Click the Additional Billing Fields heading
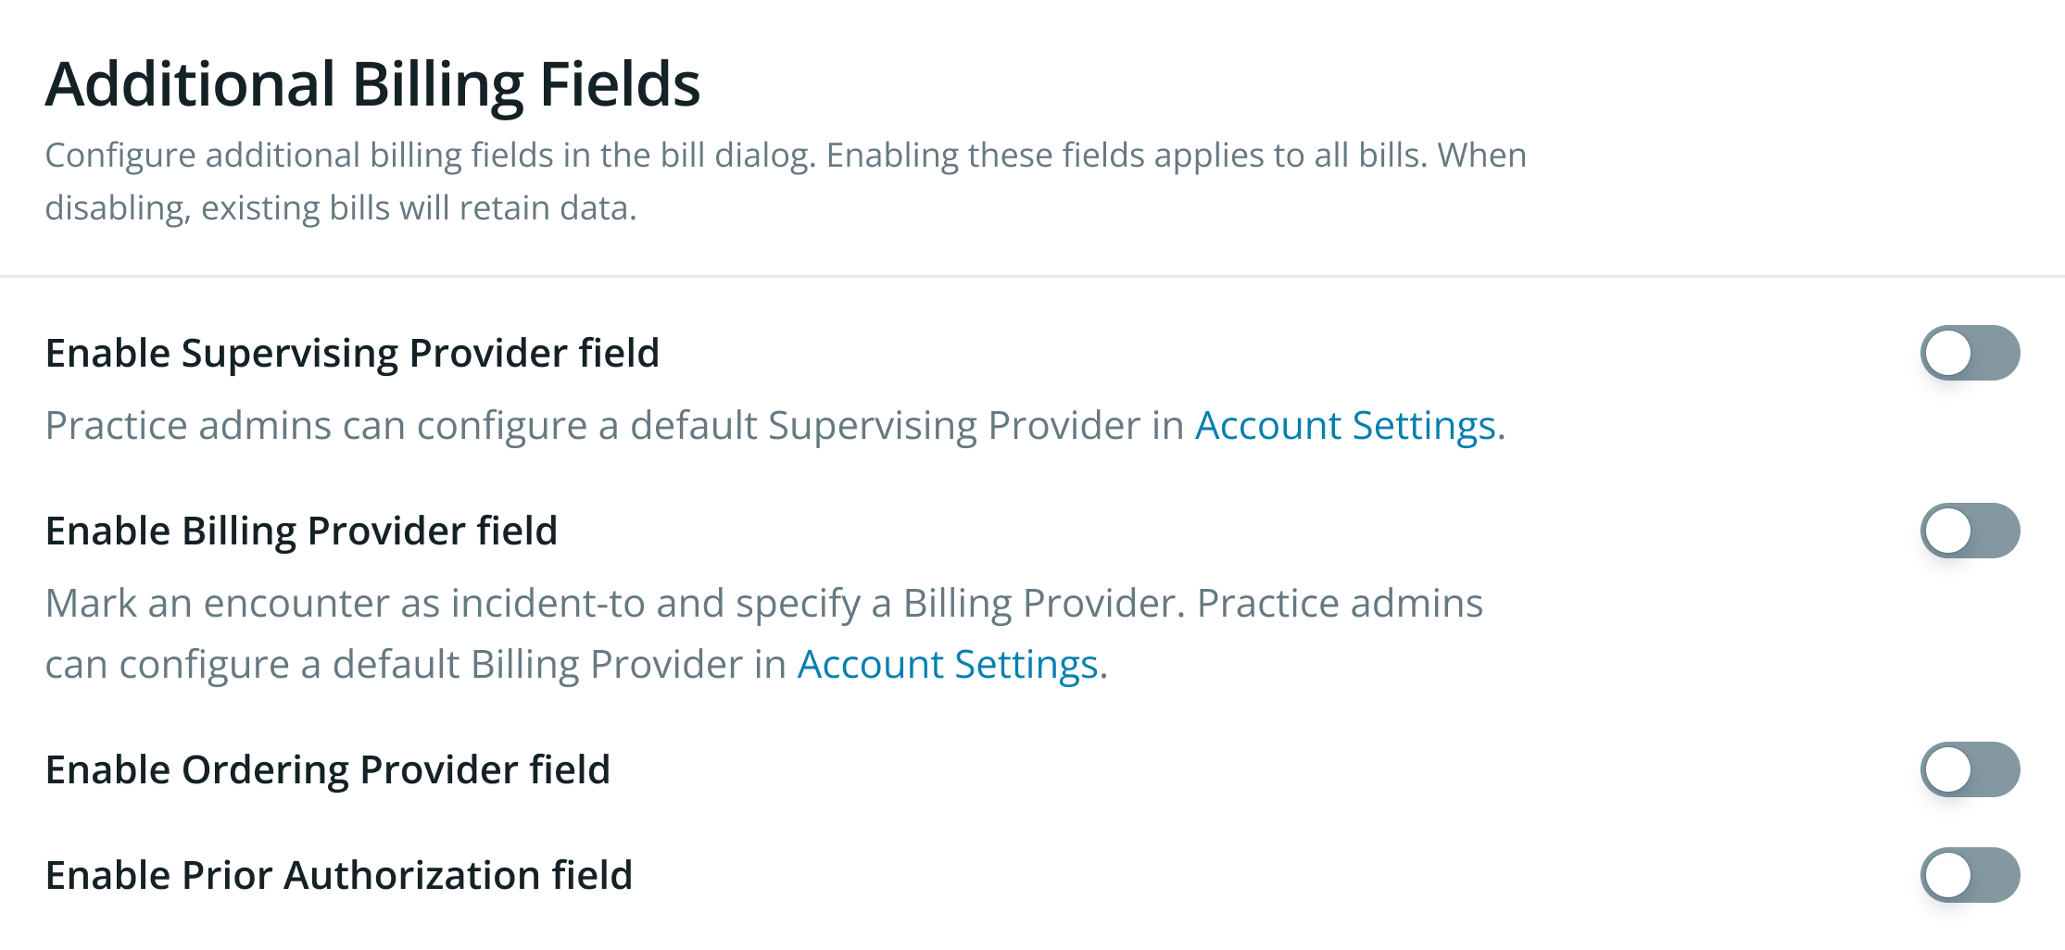 372,84
